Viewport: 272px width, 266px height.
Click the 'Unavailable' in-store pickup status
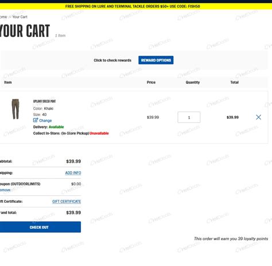[x=99, y=133]
